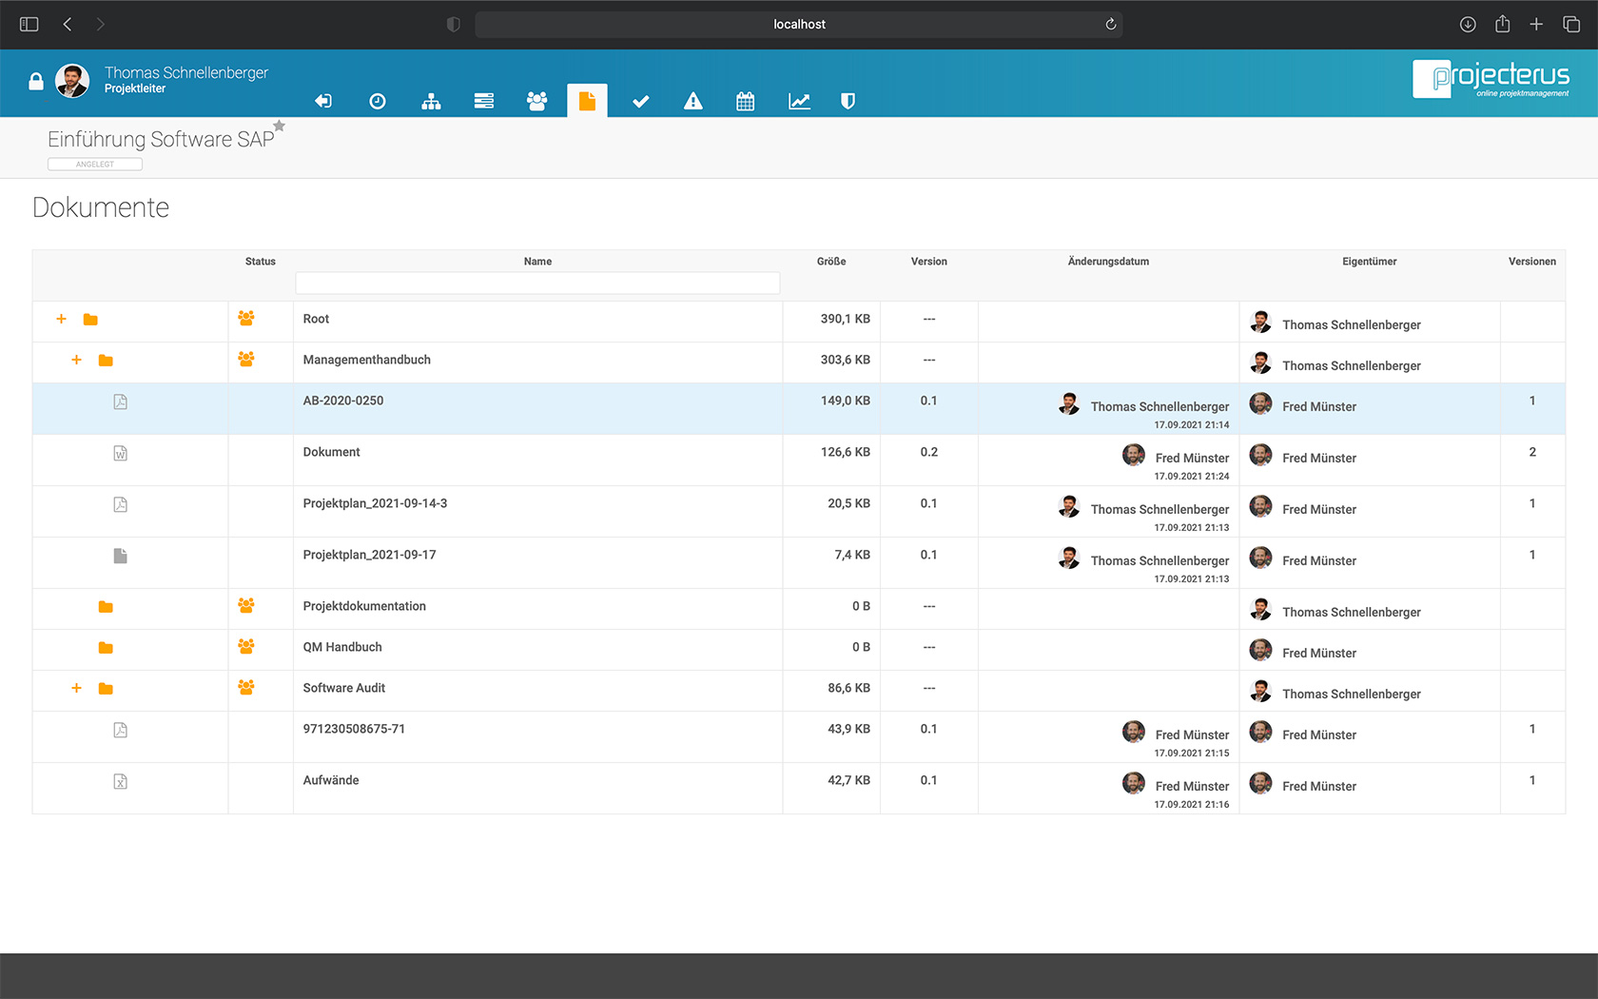
Task: Expand the Managementhandbuch folder
Action: tap(76, 361)
